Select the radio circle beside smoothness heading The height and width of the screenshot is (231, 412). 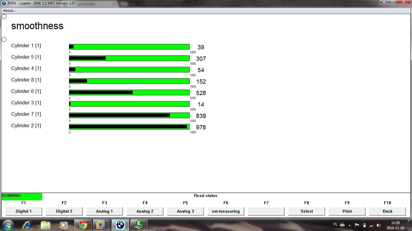[x=4, y=17]
